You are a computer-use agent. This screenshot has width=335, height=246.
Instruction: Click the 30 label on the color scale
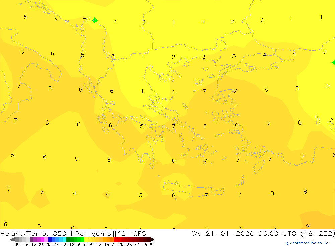click(122, 245)
